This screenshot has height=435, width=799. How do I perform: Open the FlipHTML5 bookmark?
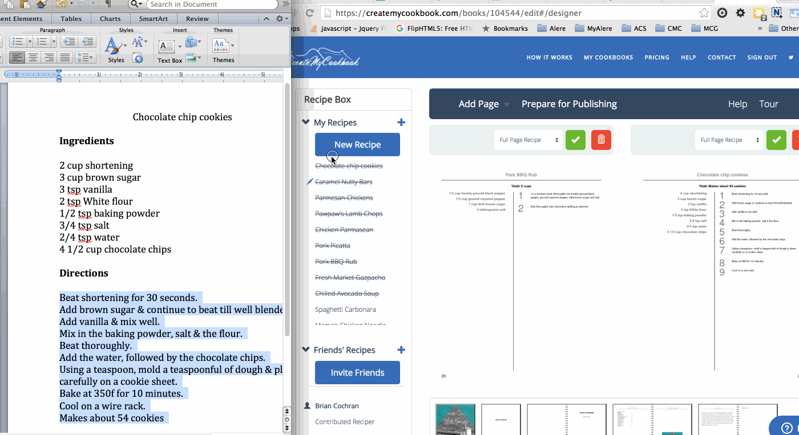coord(434,28)
